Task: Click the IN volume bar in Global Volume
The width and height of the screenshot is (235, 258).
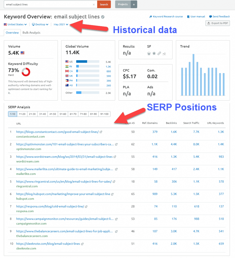Action: [88, 66]
